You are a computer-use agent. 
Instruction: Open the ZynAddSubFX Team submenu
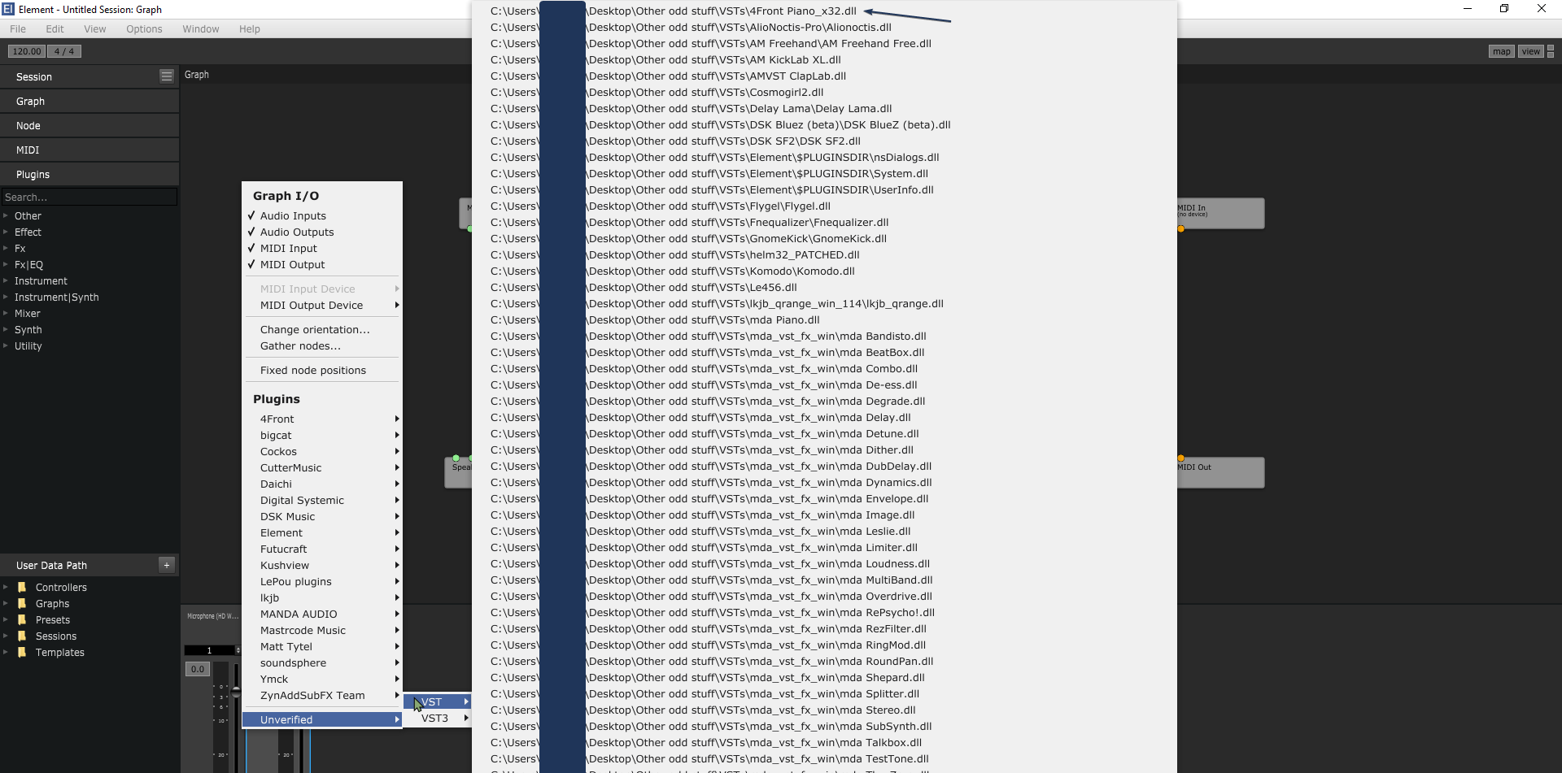322,696
